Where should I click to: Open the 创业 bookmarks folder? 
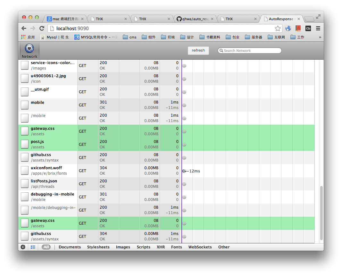tap(232, 37)
